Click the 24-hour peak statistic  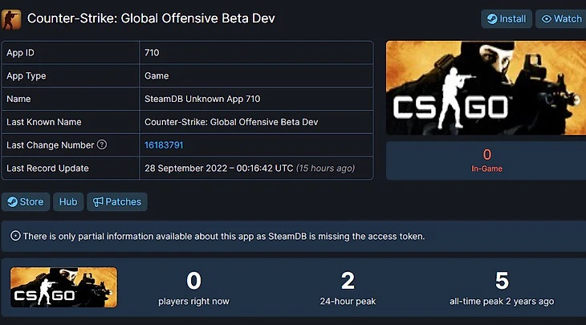[x=348, y=289]
